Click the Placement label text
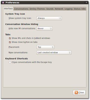Image resolution: width=90 pixels, height=100 pixels. (14, 47)
